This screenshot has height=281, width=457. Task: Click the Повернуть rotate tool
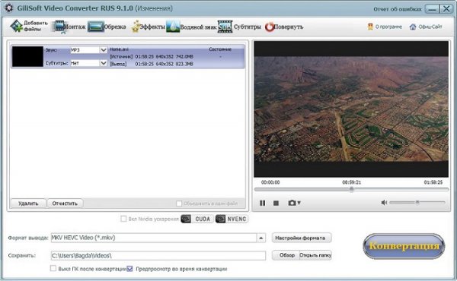284,27
